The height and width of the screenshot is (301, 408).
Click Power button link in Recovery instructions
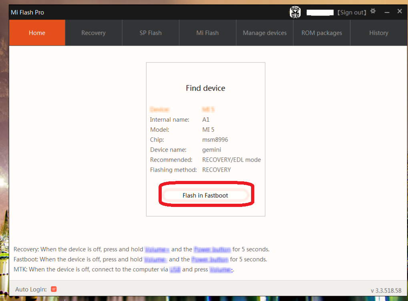click(212, 249)
